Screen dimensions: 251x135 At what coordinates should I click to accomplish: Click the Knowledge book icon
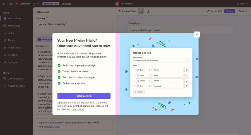point(5,26)
